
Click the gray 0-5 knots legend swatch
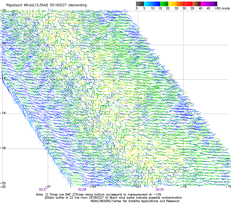pos(140,4)
